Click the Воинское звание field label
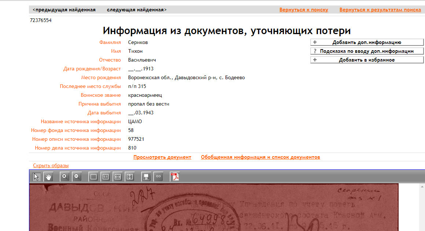425x231 pixels. pos(100,95)
